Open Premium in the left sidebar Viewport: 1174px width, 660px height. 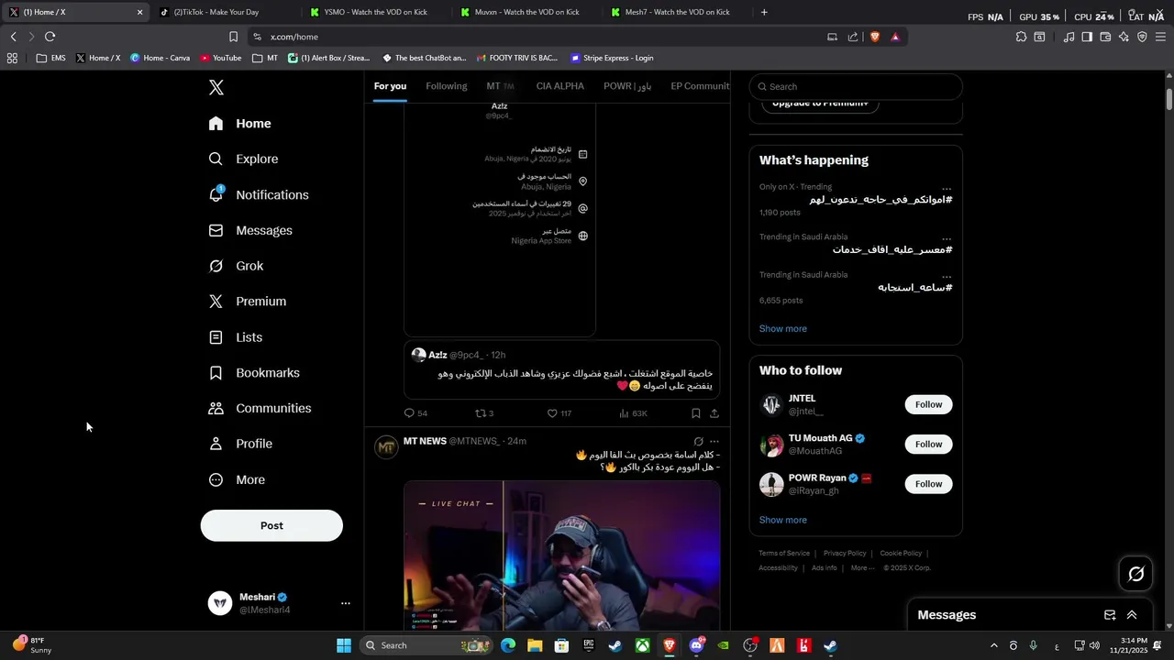[247, 302]
